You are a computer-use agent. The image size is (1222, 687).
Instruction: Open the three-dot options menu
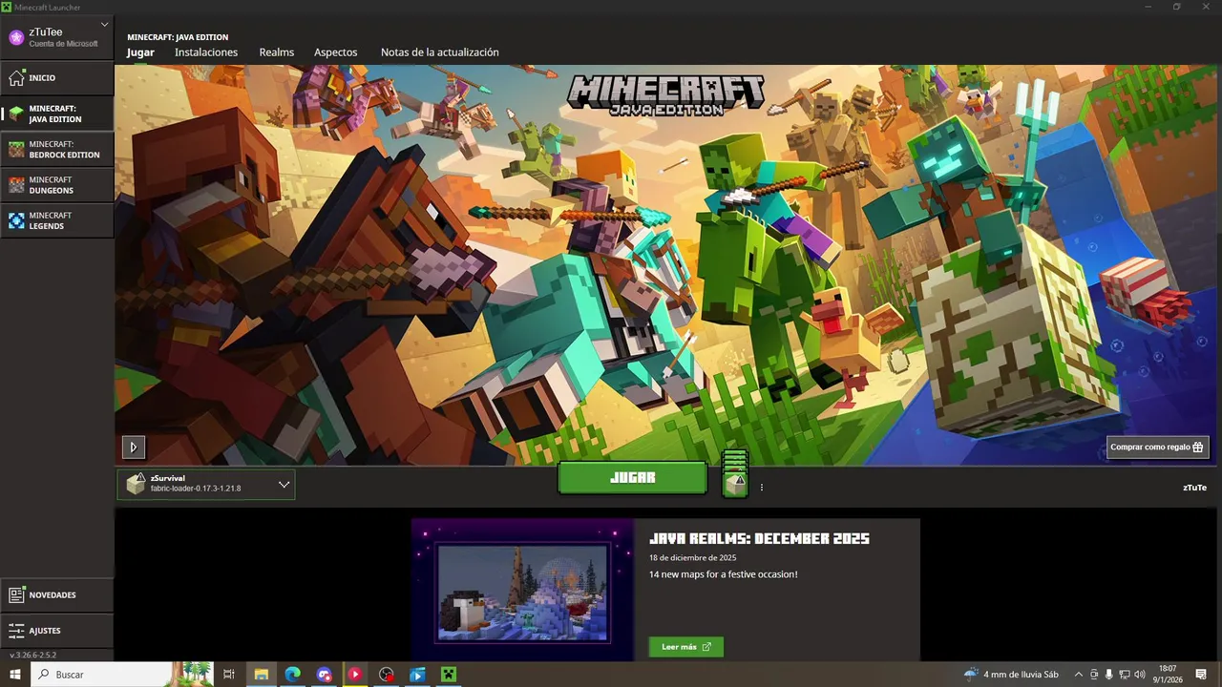tap(762, 488)
